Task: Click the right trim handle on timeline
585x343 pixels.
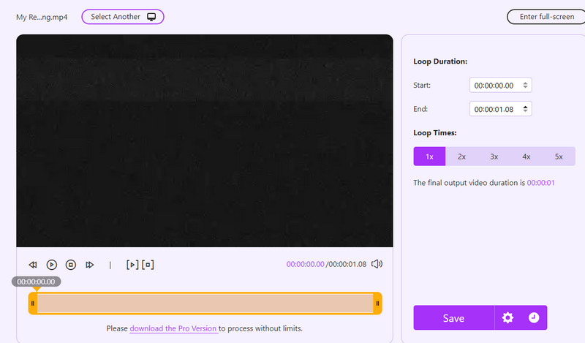Action: pyautogui.click(x=377, y=304)
